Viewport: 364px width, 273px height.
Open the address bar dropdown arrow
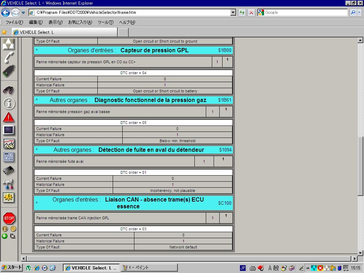coord(233,12)
